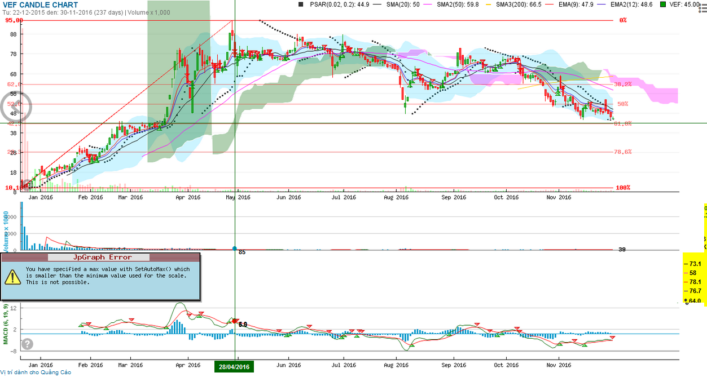Click the VEF CANDLE CHART title
The height and width of the screenshot is (377, 707).
(41, 5)
